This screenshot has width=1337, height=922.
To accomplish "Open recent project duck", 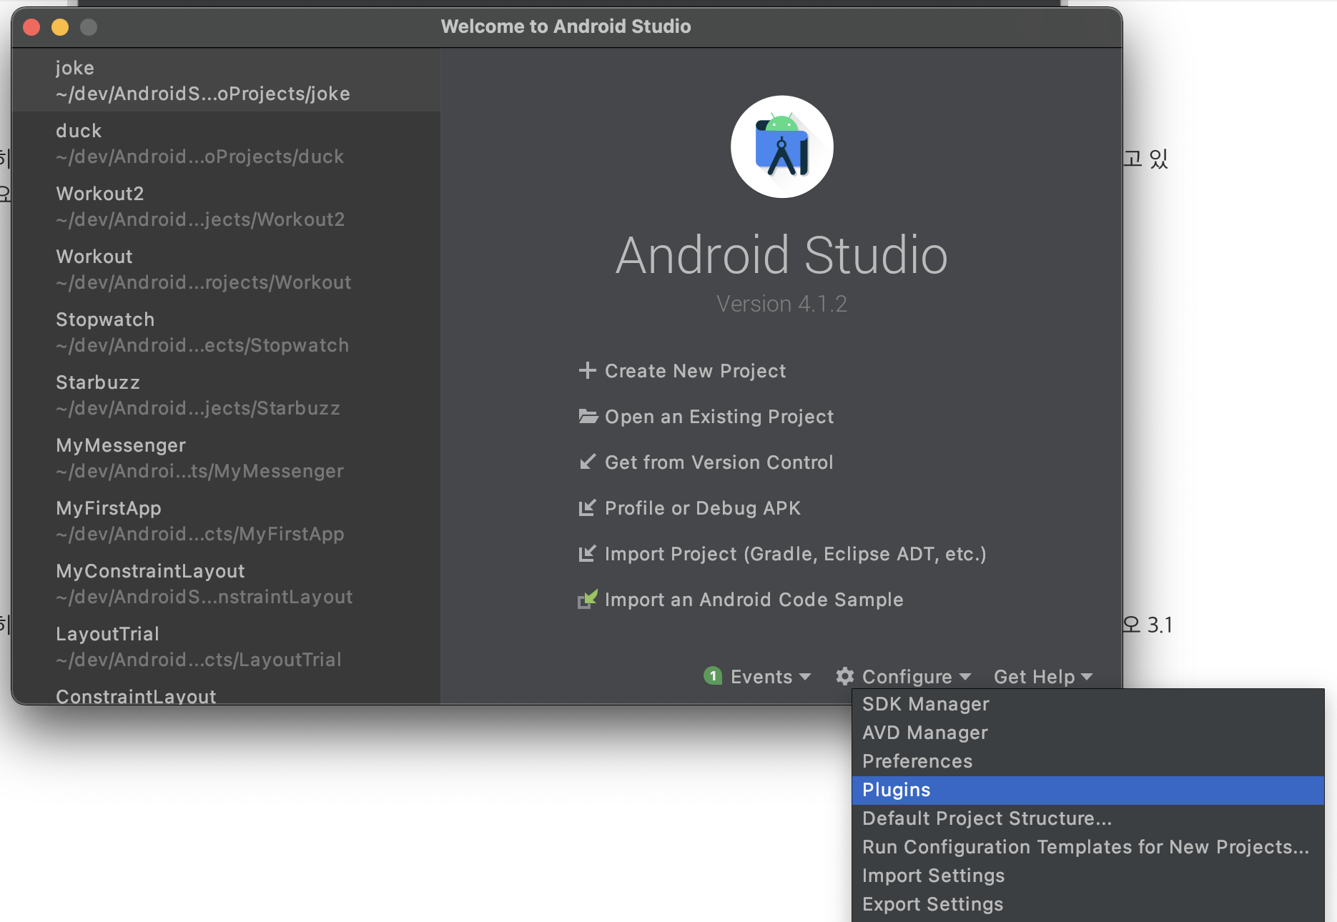I will 226,143.
